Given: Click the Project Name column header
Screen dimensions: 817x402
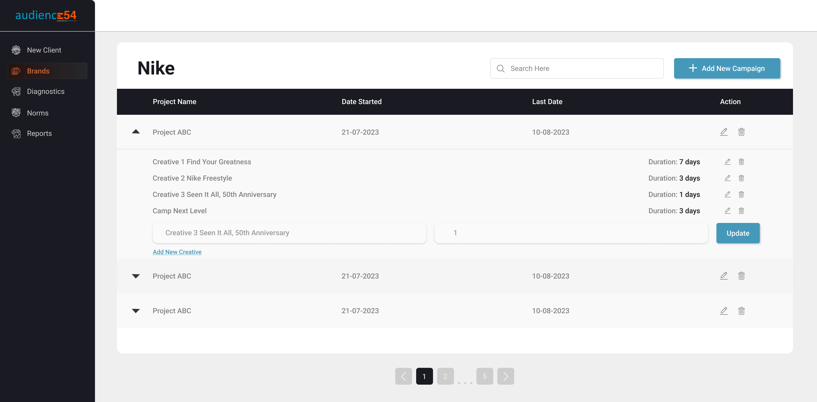Looking at the screenshot, I should pyautogui.click(x=174, y=102).
